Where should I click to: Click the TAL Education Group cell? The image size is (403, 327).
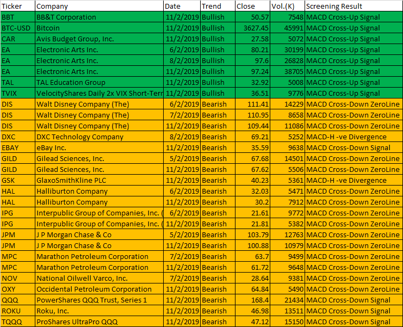tap(99, 82)
